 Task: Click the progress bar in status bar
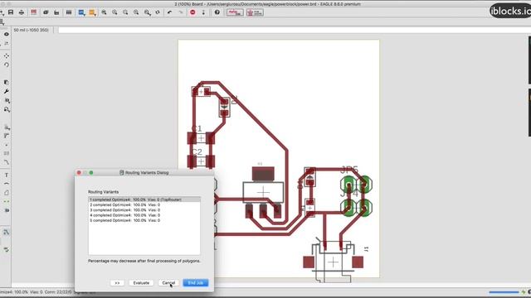pyautogui.click(x=504, y=292)
